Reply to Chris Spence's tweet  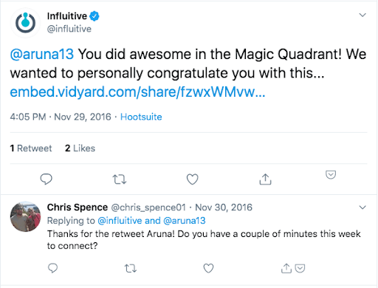(x=52, y=268)
